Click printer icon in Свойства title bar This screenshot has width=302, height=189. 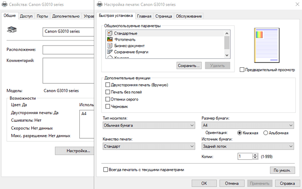click(4, 4)
